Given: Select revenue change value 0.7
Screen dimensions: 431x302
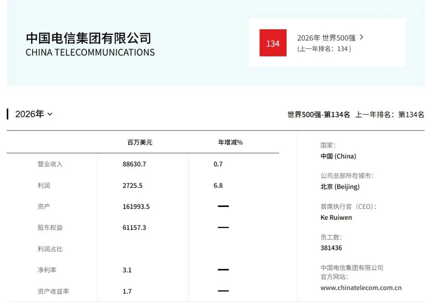Looking at the screenshot, I should pos(218,164).
